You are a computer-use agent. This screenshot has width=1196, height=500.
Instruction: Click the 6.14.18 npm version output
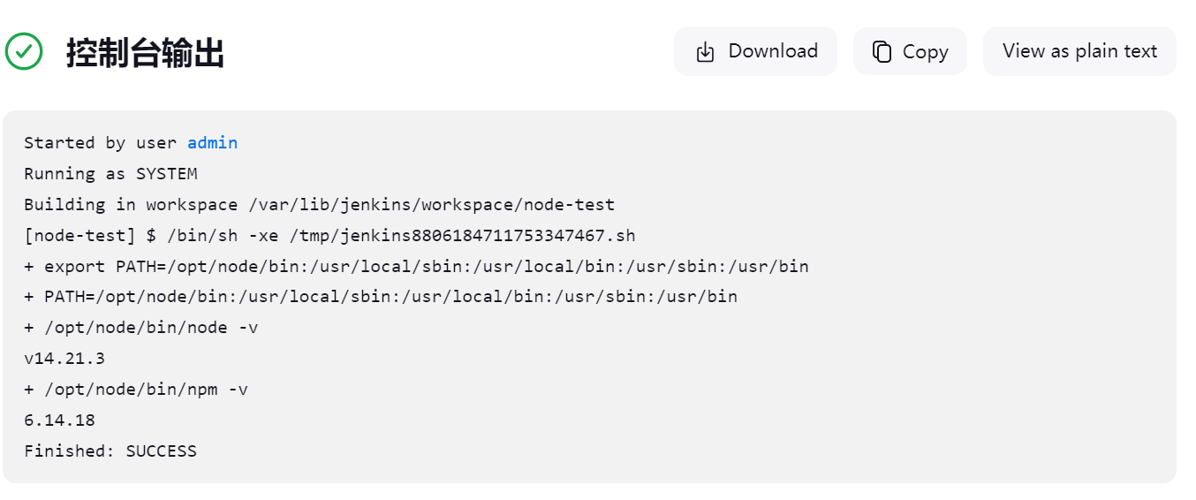(x=59, y=420)
